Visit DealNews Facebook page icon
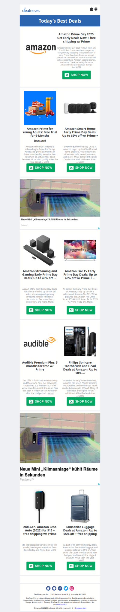120x612 pixels. coord(60,588)
